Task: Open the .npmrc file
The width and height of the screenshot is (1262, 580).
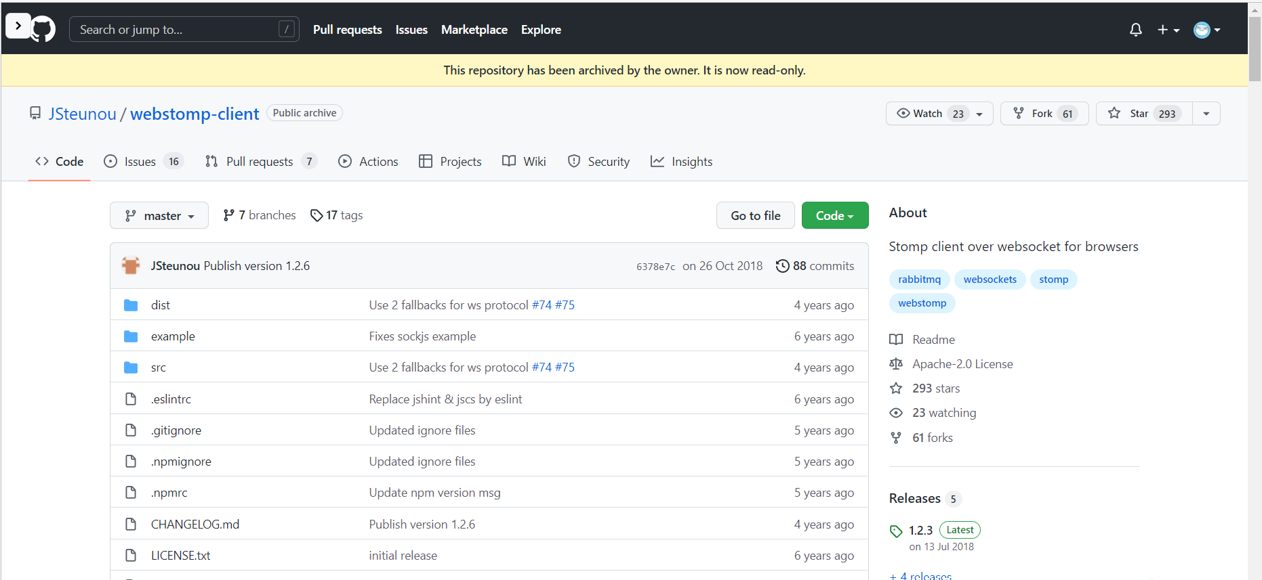Action: coord(169,493)
